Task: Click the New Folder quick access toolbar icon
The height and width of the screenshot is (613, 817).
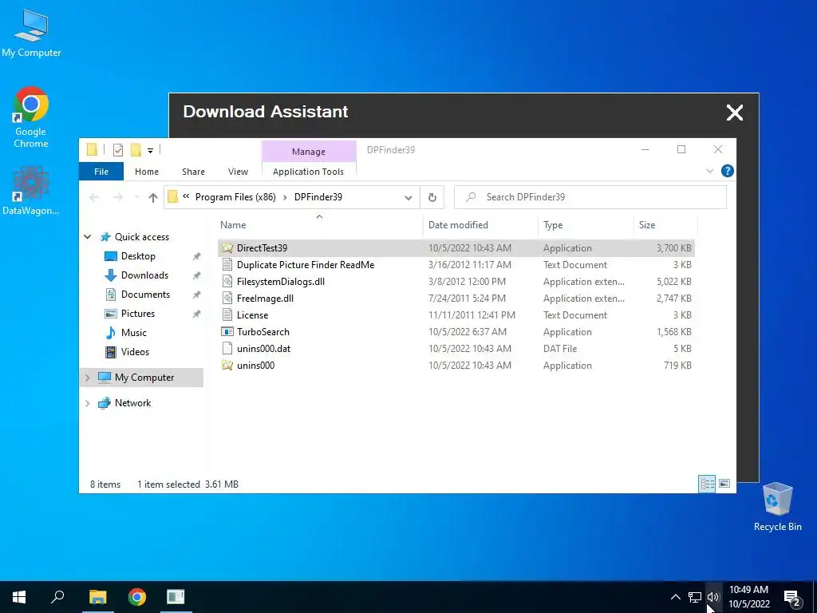Action: [x=136, y=150]
